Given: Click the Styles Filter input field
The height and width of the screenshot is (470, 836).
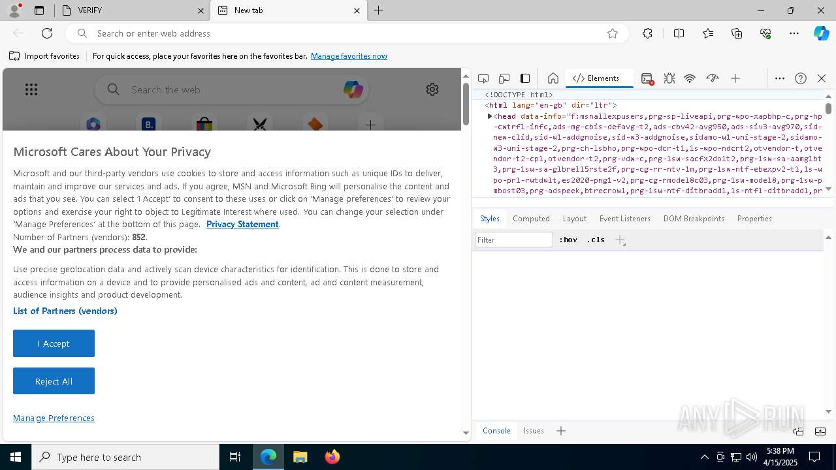Looking at the screenshot, I should [x=514, y=240].
